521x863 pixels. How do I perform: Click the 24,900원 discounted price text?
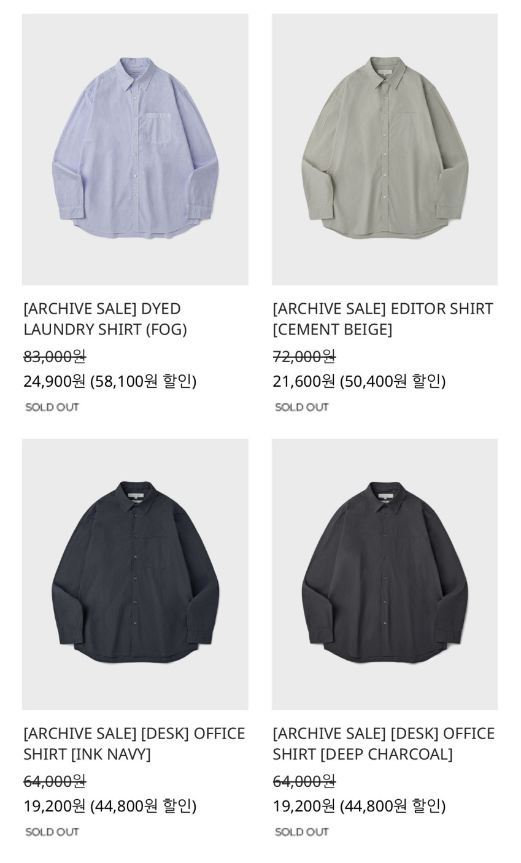[x=55, y=381]
